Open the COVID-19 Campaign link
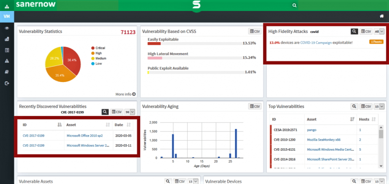Screen dimensions: 389x184 tap(316, 42)
